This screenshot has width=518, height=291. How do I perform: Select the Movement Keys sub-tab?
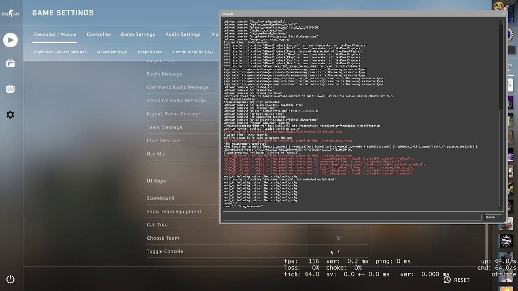click(112, 52)
